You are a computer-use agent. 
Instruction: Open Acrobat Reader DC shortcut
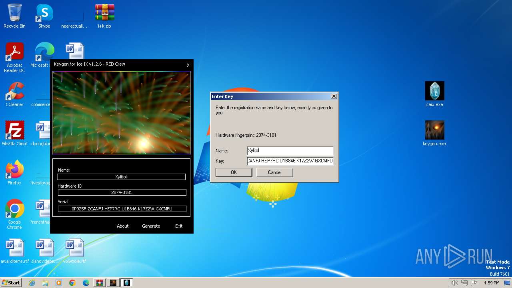(14, 58)
